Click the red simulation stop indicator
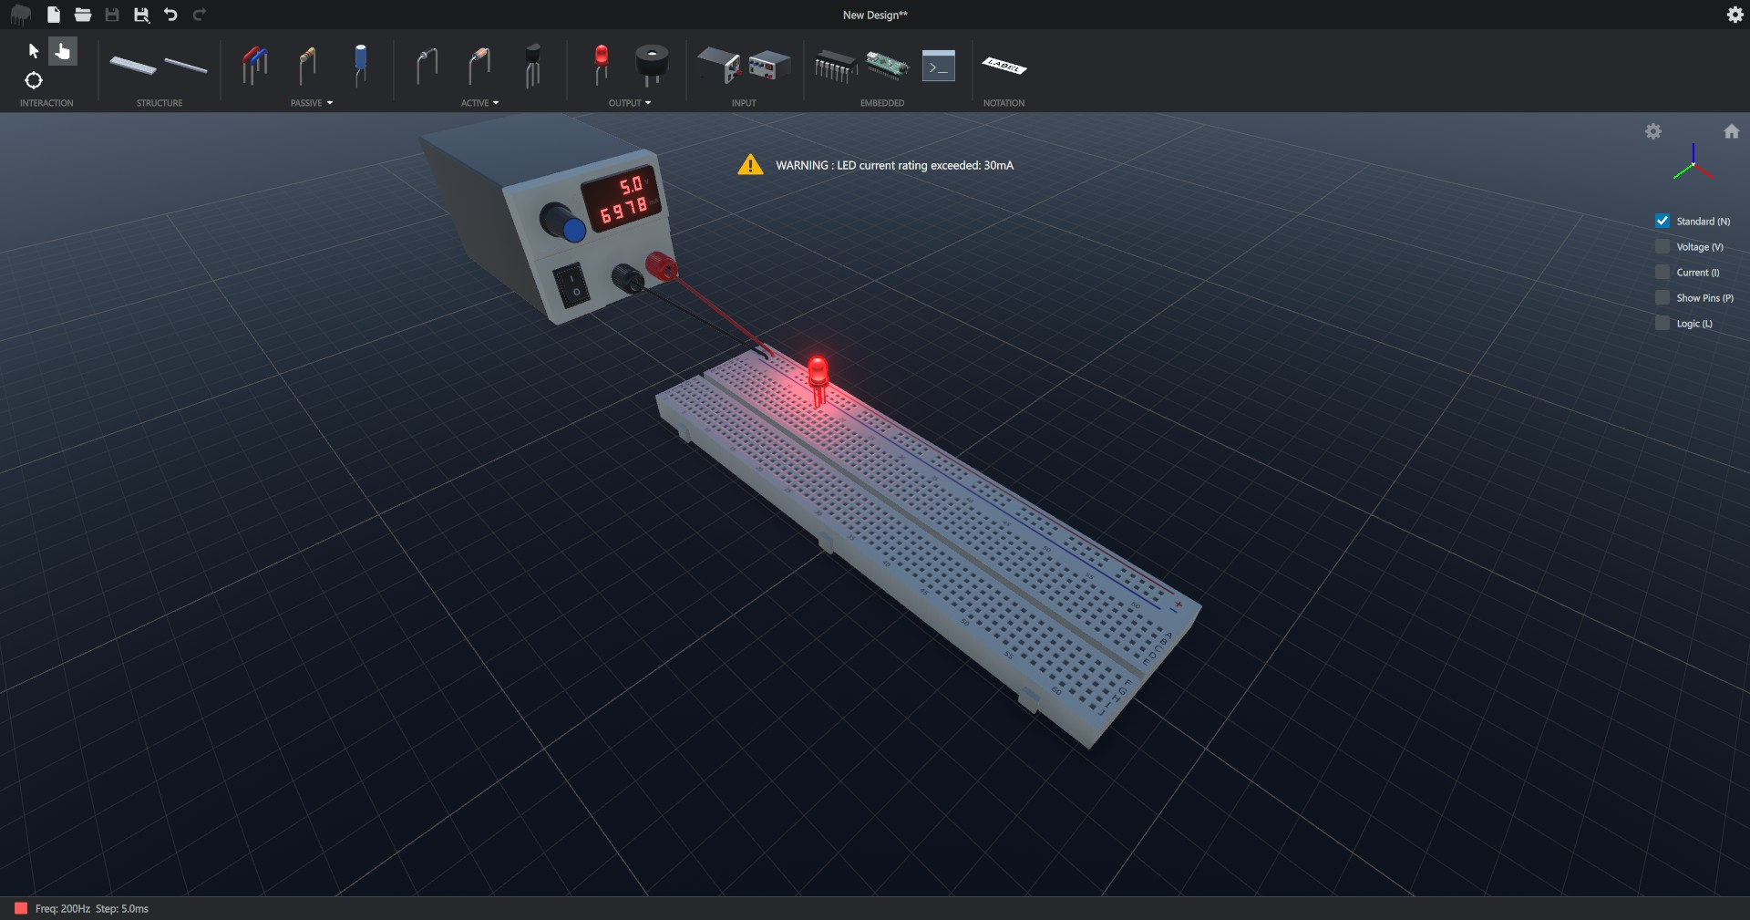Viewport: 1750px width, 920px height. click(x=21, y=908)
